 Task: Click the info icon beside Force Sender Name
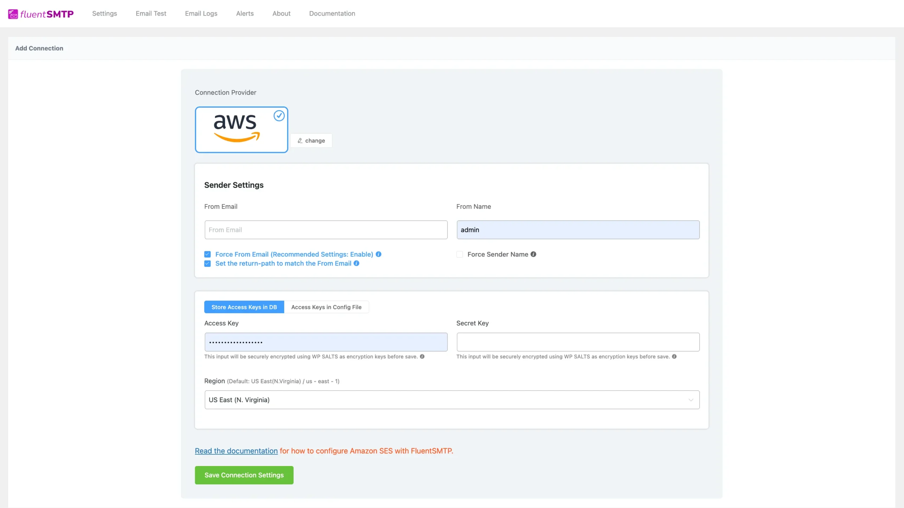coord(533,254)
